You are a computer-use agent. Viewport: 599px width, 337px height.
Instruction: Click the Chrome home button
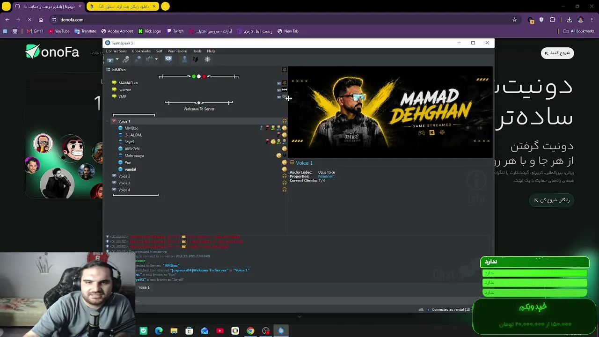(x=41, y=20)
